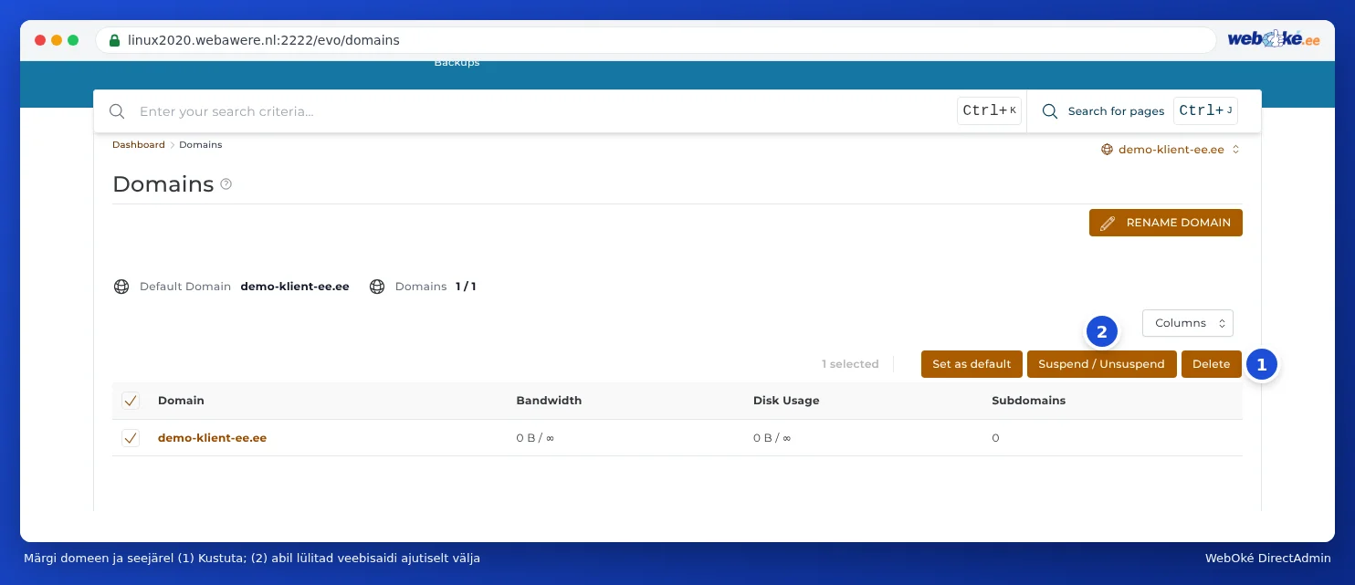Click the WebOké.ee logo

pos(1273,40)
